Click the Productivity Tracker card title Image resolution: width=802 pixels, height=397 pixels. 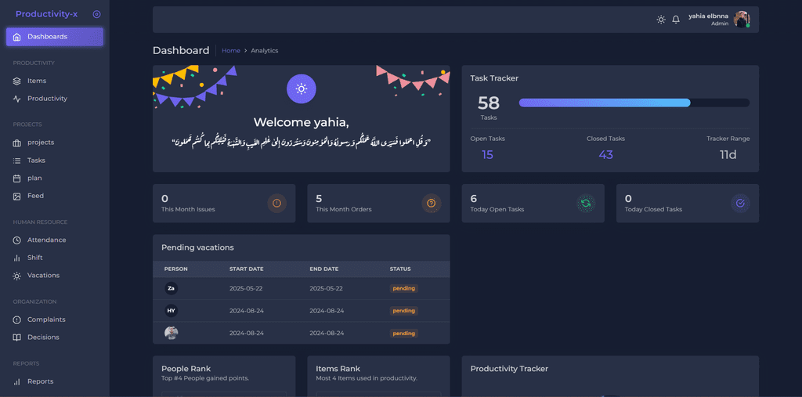[x=509, y=369]
